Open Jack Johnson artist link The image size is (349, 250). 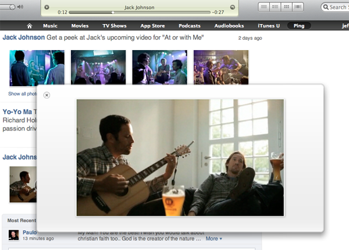coord(24,37)
